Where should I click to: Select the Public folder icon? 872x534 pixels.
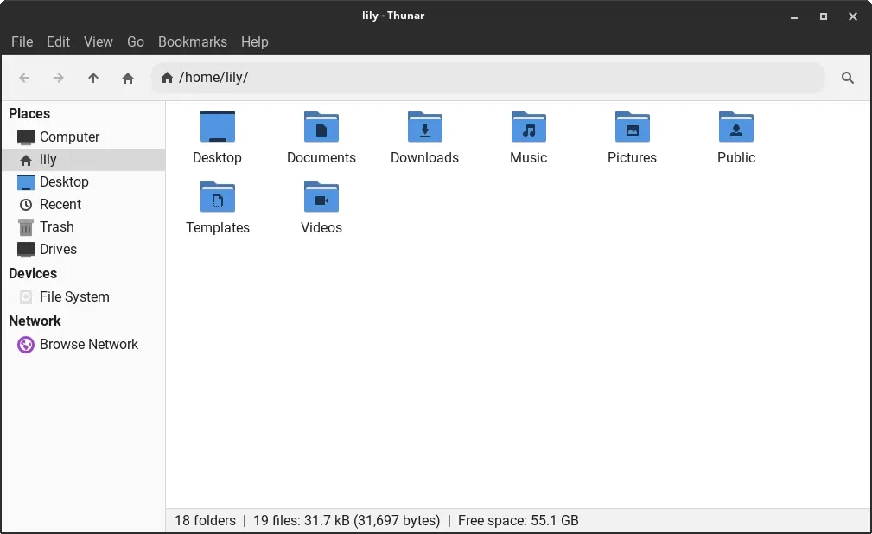tap(736, 127)
